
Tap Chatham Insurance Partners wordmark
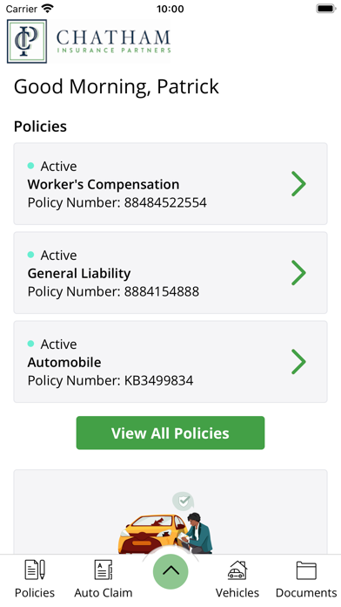[113, 41]
